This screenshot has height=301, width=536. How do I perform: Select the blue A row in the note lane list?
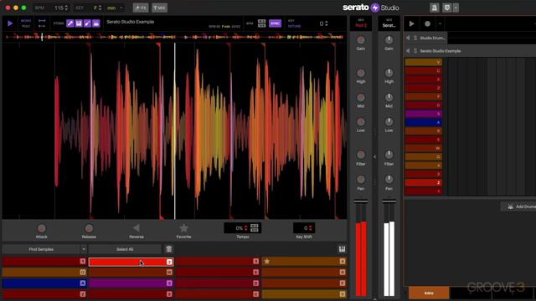coord(424,122)
